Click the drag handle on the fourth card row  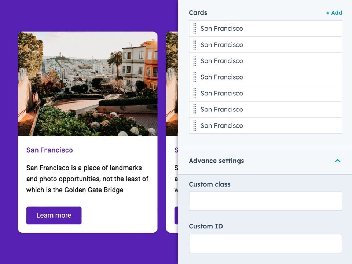tap(195, 77)
